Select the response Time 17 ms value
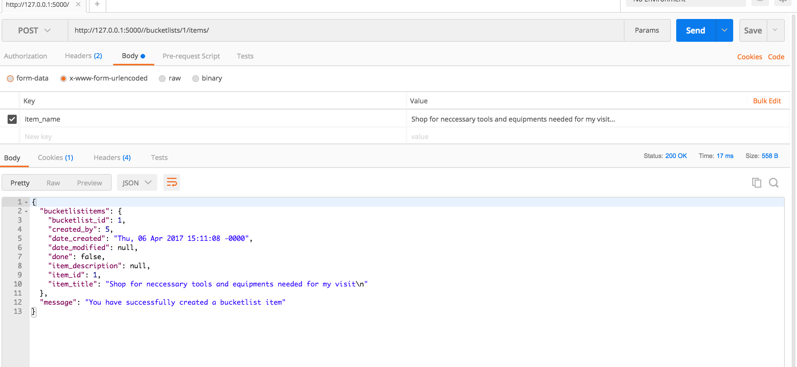 pyautogui.click(x=725, y=156)
